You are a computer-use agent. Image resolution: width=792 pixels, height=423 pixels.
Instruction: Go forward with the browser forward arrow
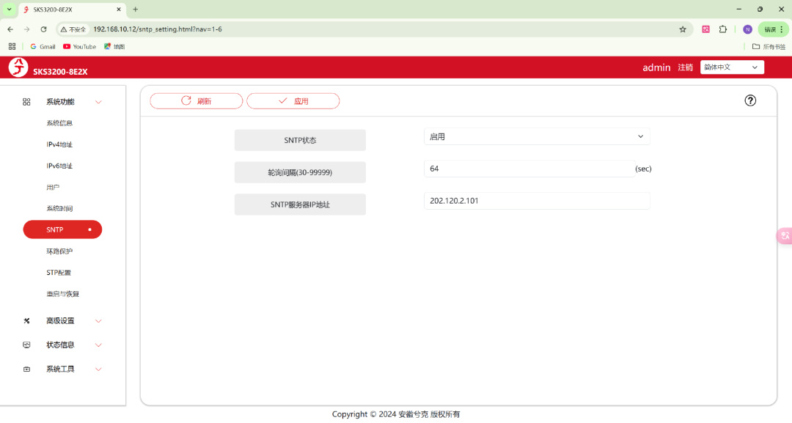[27, 29]
